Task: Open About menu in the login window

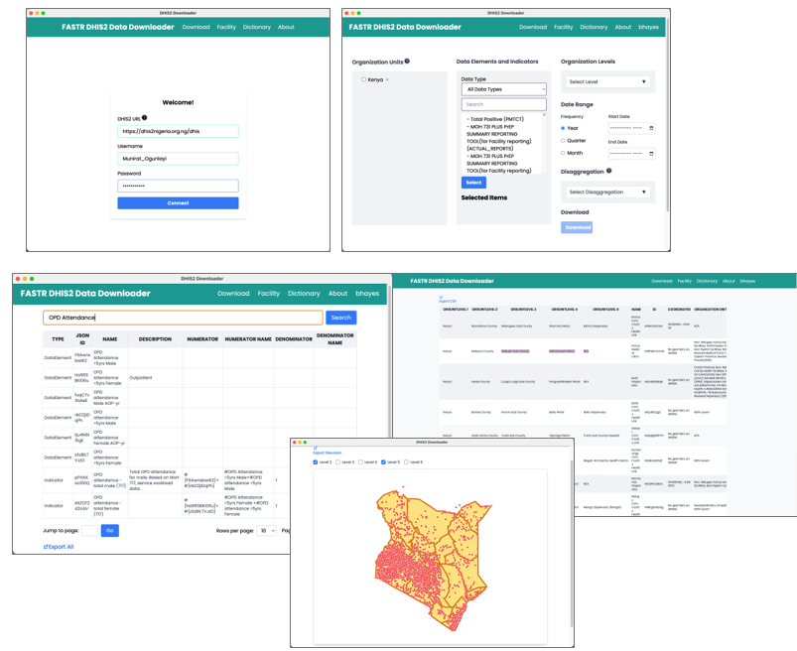Action: click(286, 27)
